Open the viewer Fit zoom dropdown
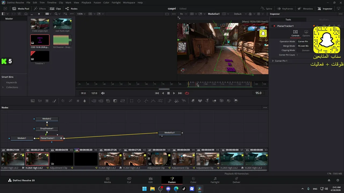344x193 pixels. click(x=183, y=14)
